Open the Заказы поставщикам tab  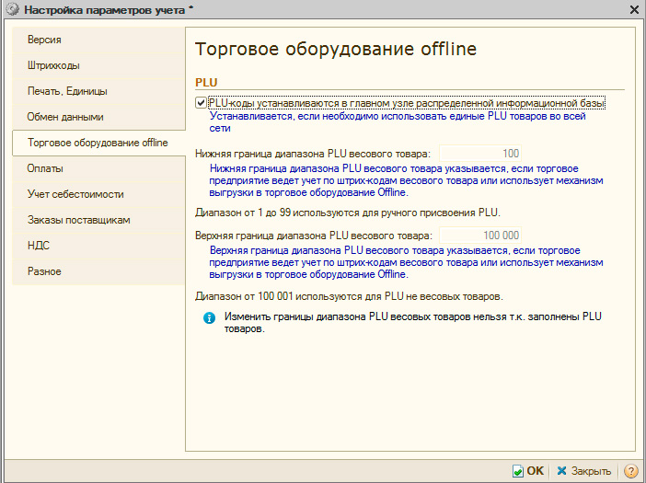click(79, 221)
